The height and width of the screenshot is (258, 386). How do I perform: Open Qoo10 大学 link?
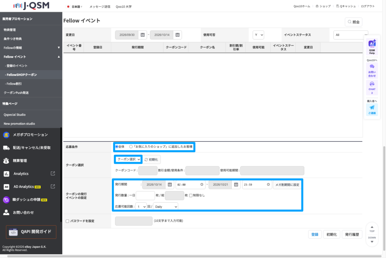[x=124, y=7]
